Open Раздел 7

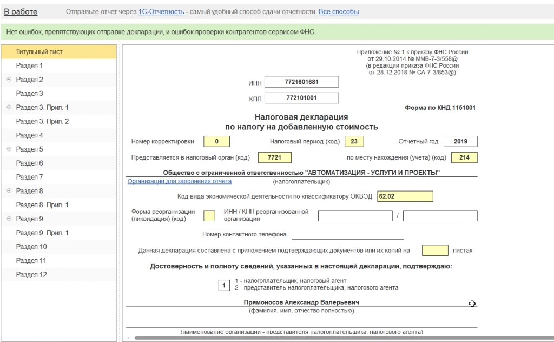[x=58, y=177]
